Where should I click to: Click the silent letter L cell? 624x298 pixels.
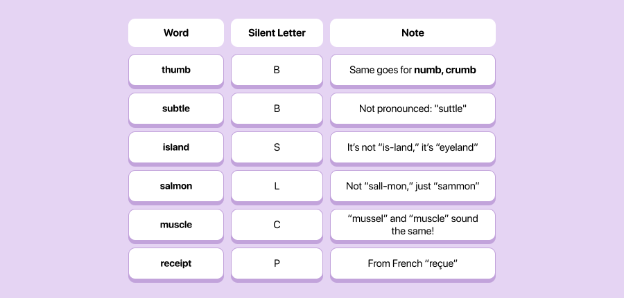pyautogui.click(x=277, y=186)
